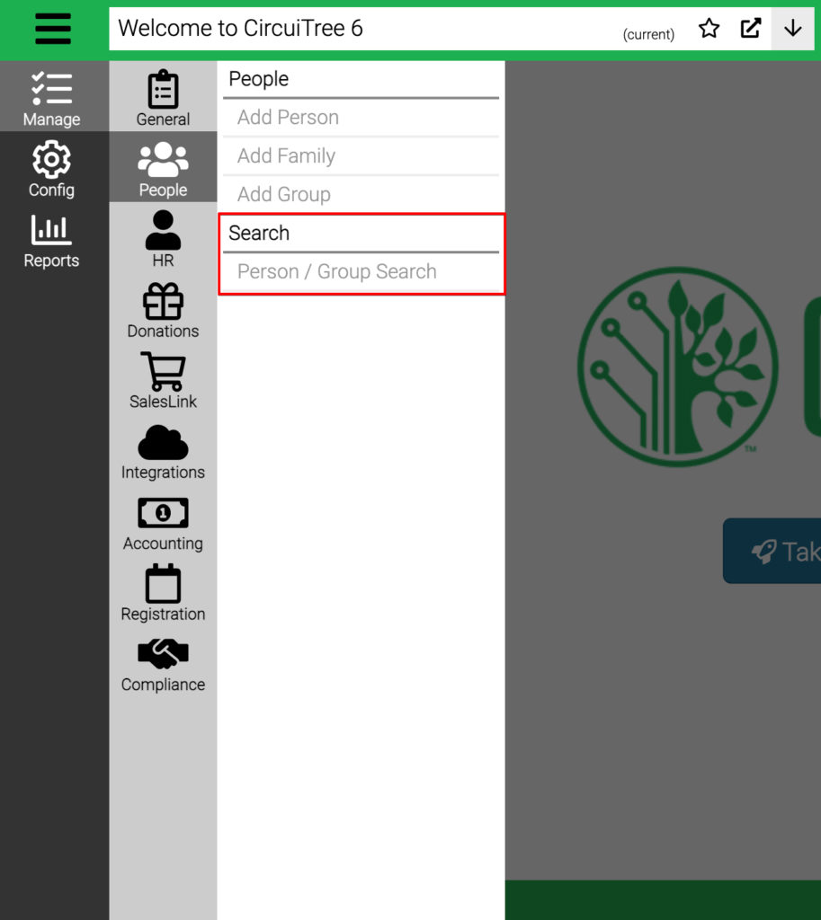This screenshot has width=821, height=920.
Task: Expand the down arrow next to the star
Action: 792,28
